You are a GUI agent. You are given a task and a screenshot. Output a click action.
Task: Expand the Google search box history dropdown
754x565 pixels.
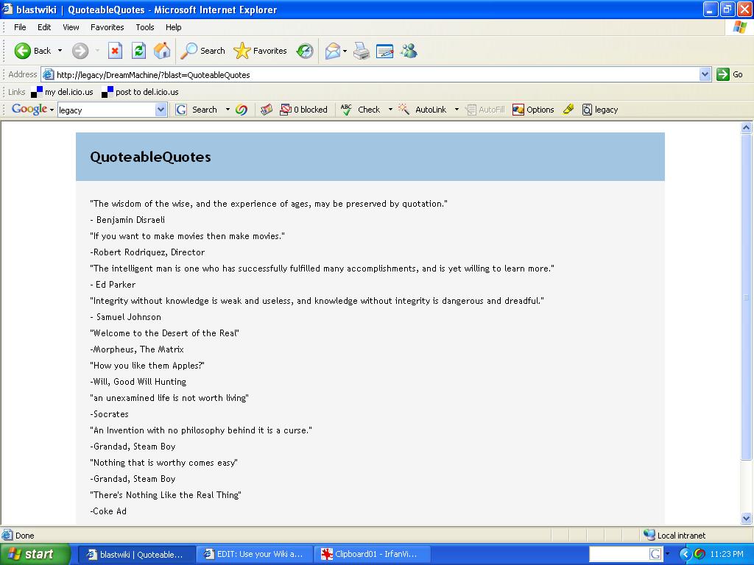161,110
